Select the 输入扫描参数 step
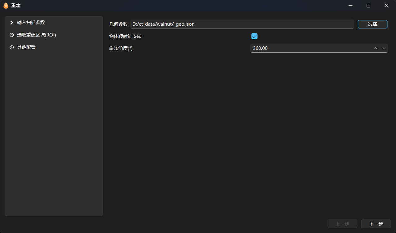The width and height of the screenshot is (396, 233). pos(31,23)
